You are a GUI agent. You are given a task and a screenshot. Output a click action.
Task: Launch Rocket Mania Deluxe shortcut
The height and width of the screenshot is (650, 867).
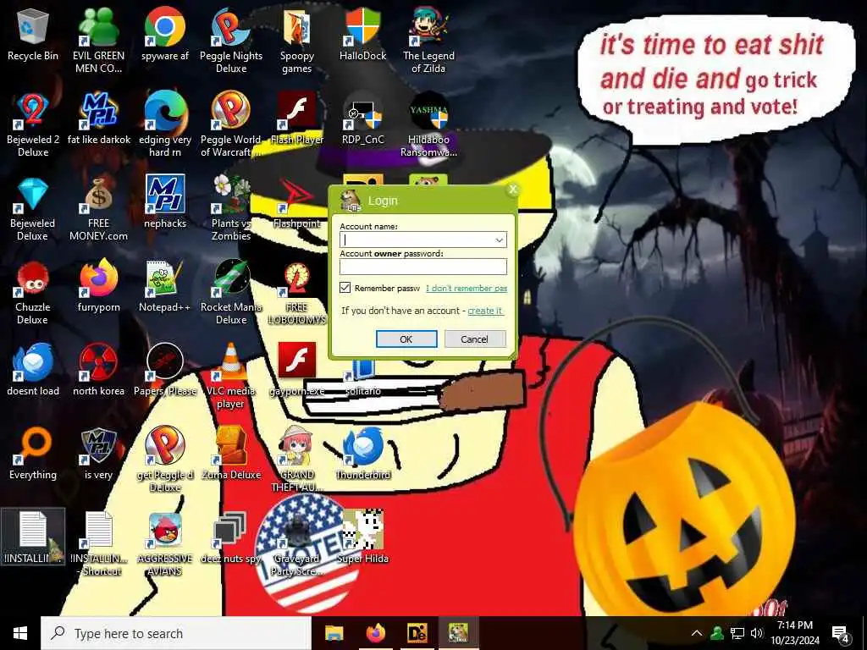click(x=231, y=293)
